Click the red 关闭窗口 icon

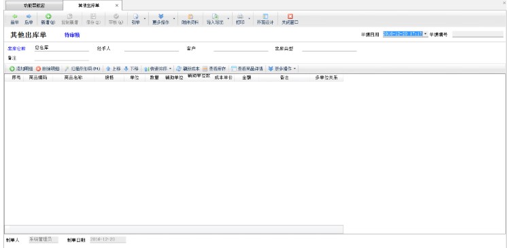pyautogui.click(x=290, y=16)
